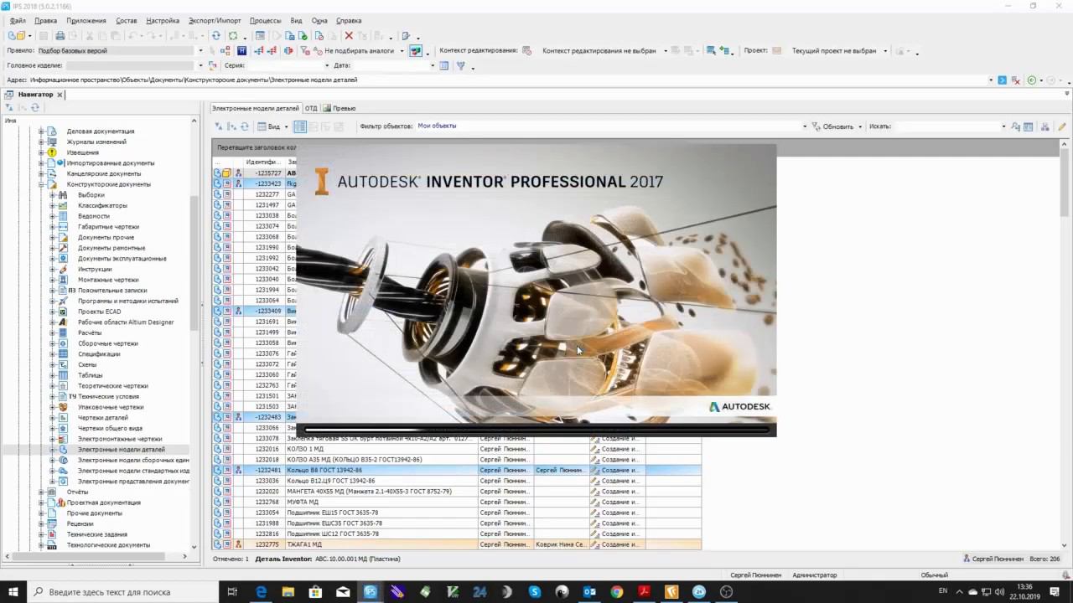Click navigator tree vertical scrollbar
This screenshot has width=1073, height=603.
tap(194, 335)
